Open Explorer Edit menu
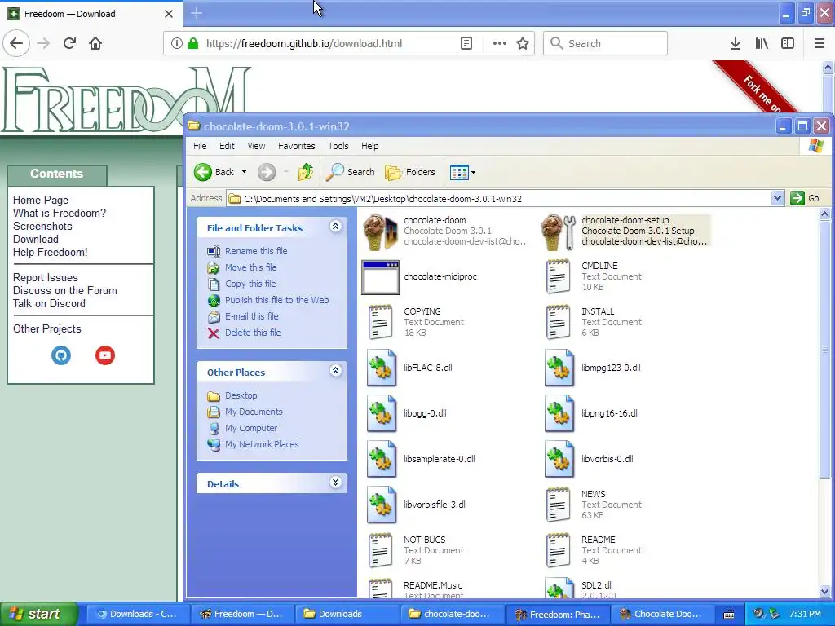The height and width of the screenshot is (626, 835). (227, 146)
